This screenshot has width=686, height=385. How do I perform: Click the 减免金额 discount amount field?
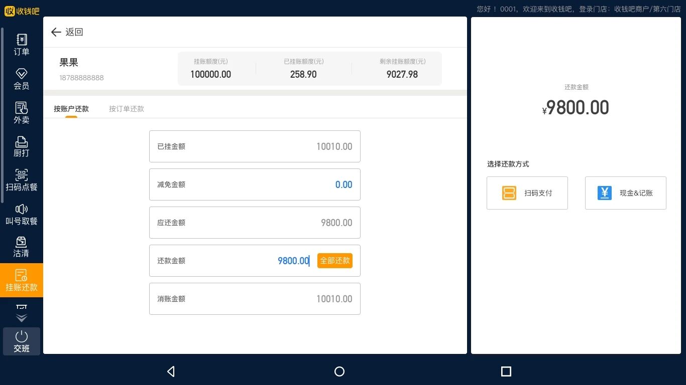click(255, 184)
